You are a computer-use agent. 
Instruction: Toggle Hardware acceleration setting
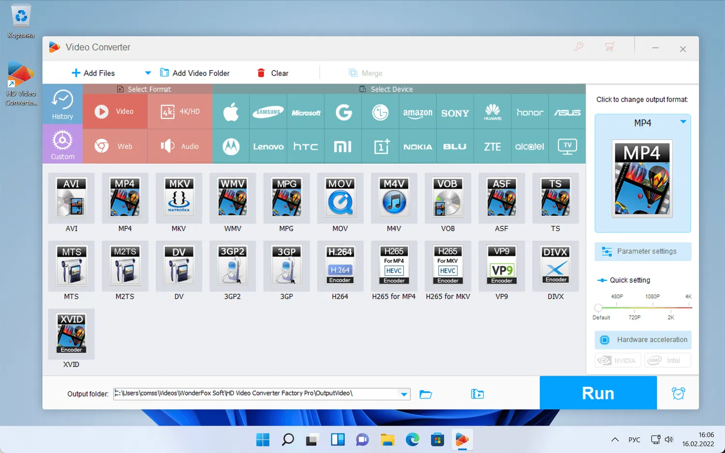[643, 340]
